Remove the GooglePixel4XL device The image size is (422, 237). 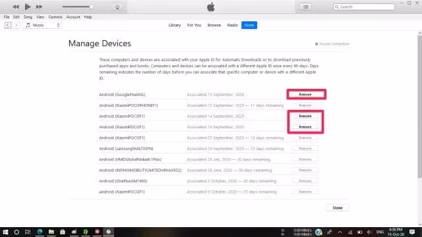305,95
